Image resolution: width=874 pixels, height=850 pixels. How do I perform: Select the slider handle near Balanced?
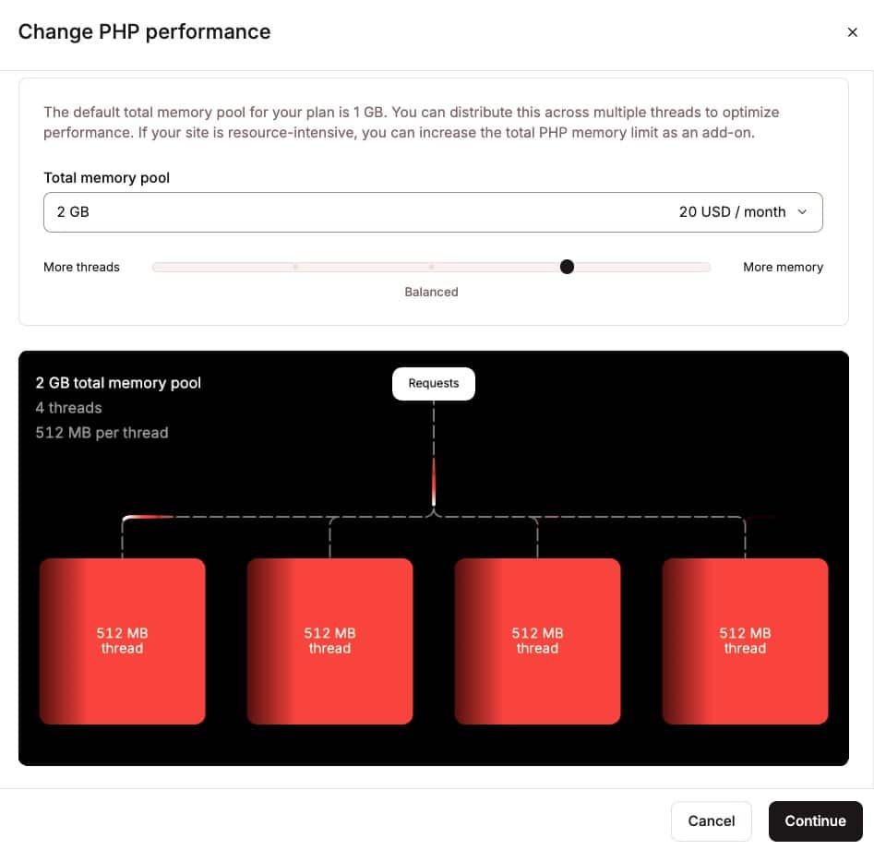567,267
